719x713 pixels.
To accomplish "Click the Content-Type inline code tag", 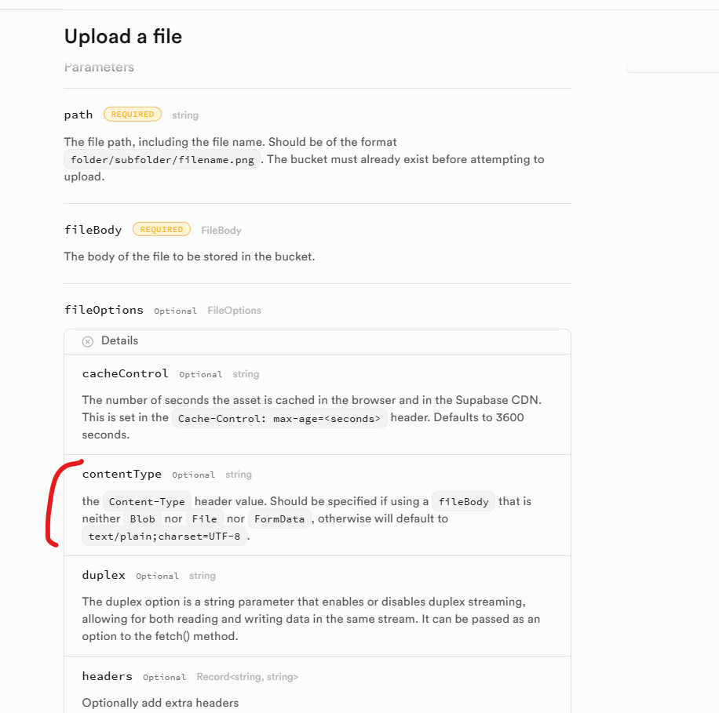I will click(x=147, y=502).
